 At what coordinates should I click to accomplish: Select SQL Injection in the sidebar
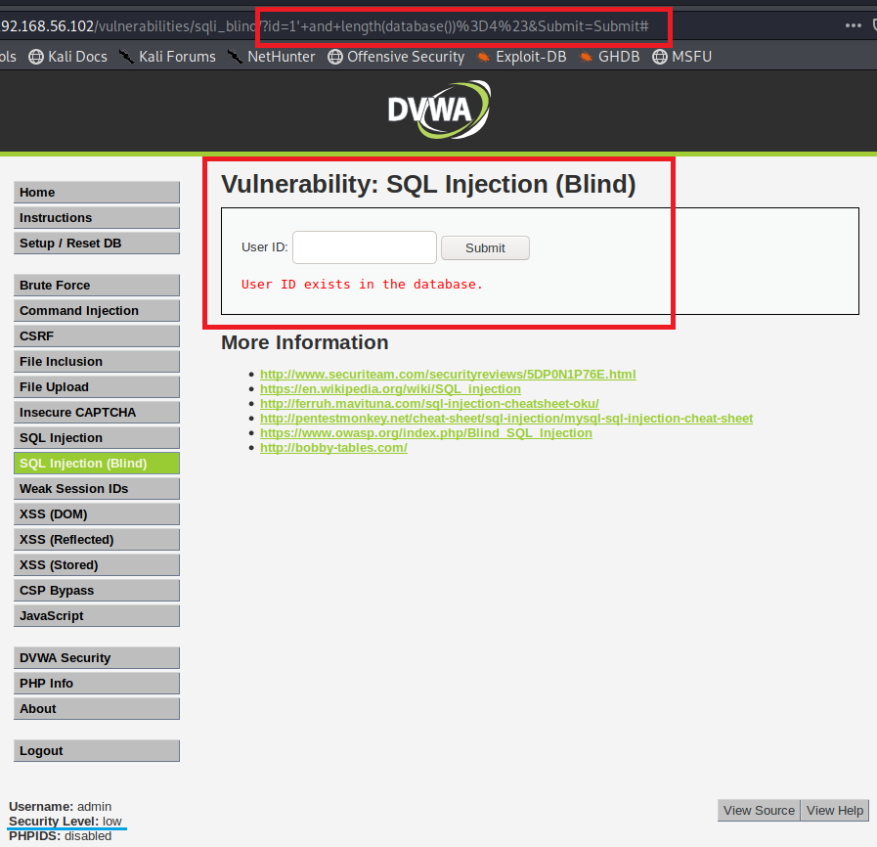click(x=96, y=438)
